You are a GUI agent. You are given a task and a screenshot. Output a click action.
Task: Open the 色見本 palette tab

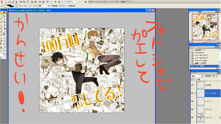(124, 2)
